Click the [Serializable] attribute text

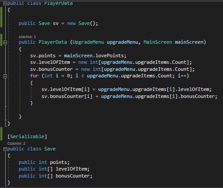coord(27,136)
